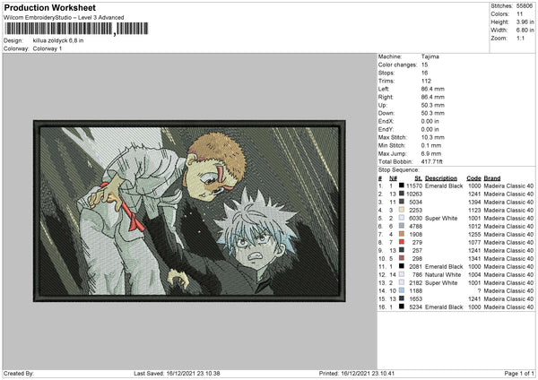Select the red swatch in the 279-stitch row
The image size is (538, 380).
[x=402, y=242]
